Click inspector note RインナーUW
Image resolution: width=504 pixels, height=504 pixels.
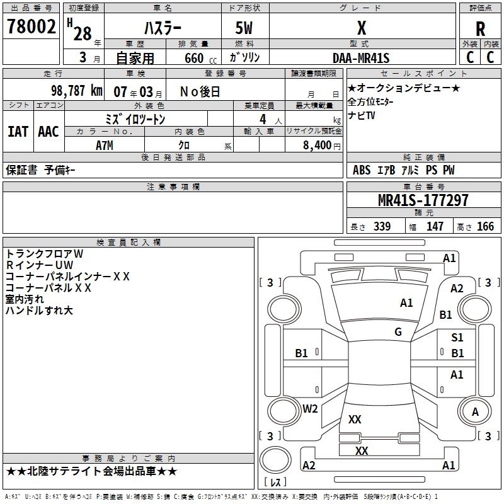click(40, 265)
